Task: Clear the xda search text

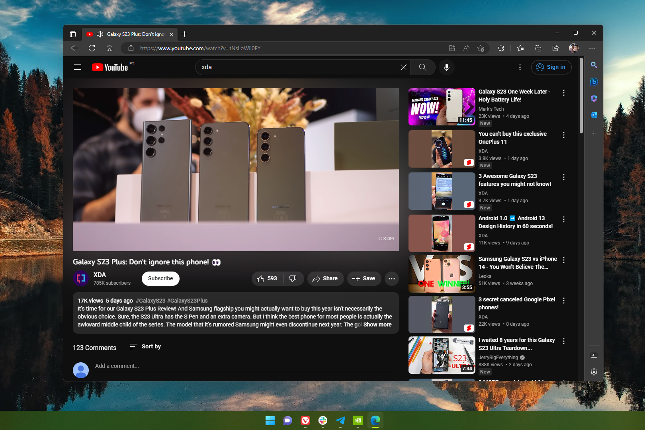Action: (x=403, y=67)
